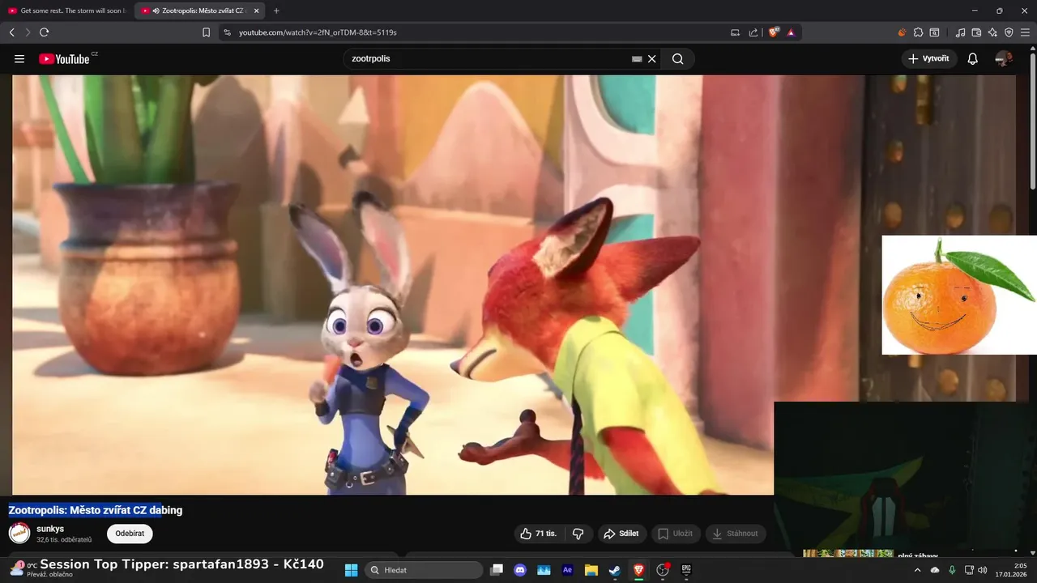Open Epic Games Launcher from taskbar
This screenshot has width=1037, height=583.
[x=686, y=570]
